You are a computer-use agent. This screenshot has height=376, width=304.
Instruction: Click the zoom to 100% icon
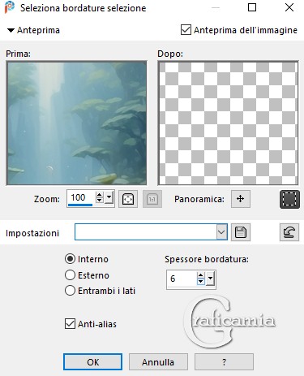tap(152, 199)
